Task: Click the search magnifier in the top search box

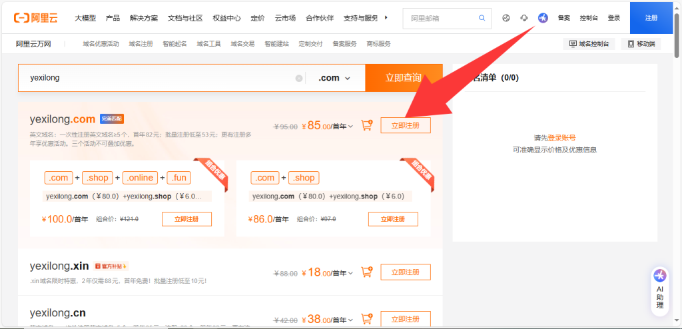Action: 482,18
